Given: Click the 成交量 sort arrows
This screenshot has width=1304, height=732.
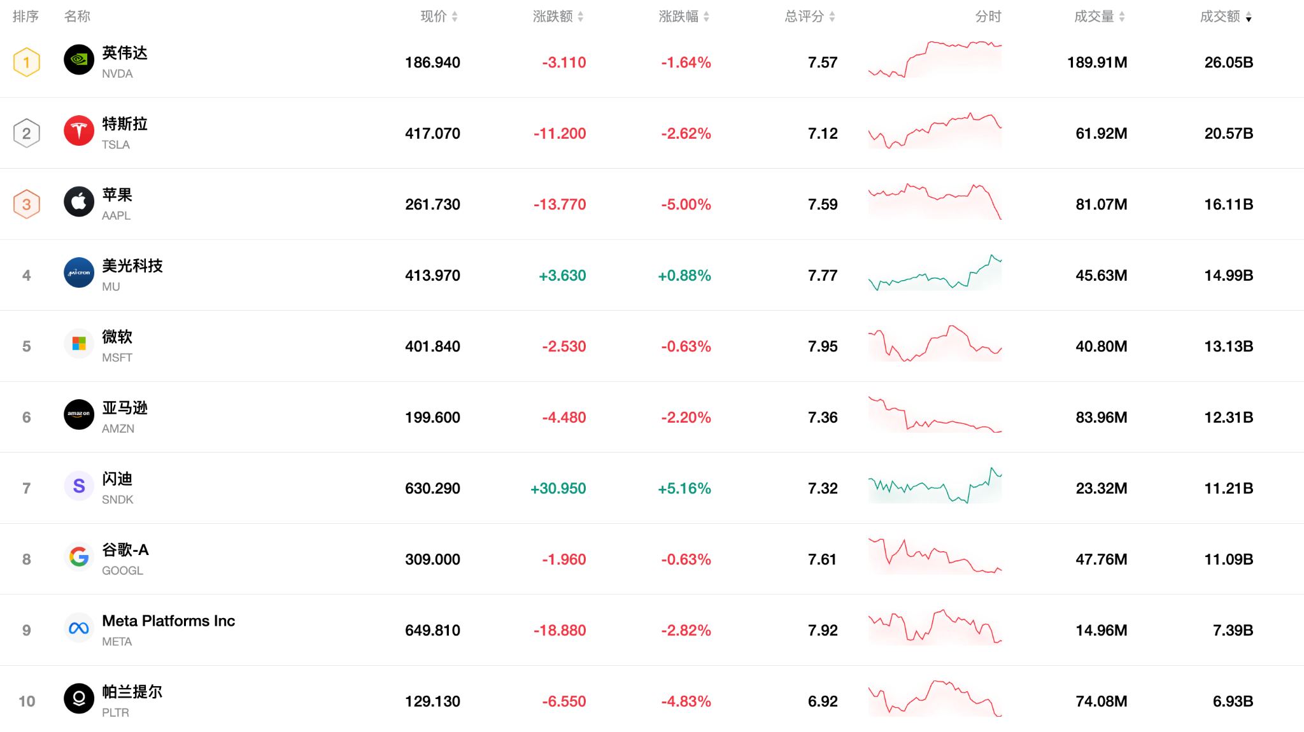Looking at the screenshot, I should click(x=1123, y=17).
